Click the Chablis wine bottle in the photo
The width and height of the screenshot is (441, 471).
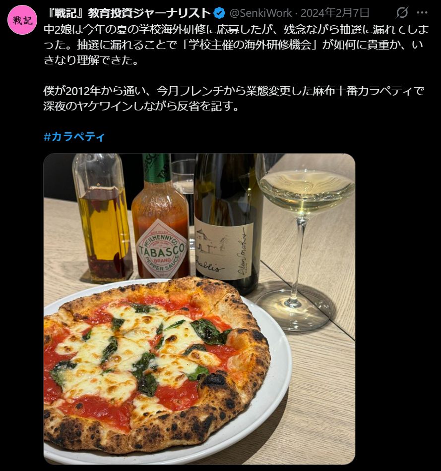point(227,224)
